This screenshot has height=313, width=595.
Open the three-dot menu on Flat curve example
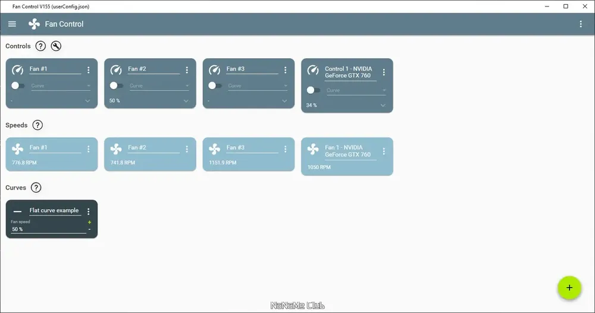click(89, 211)
